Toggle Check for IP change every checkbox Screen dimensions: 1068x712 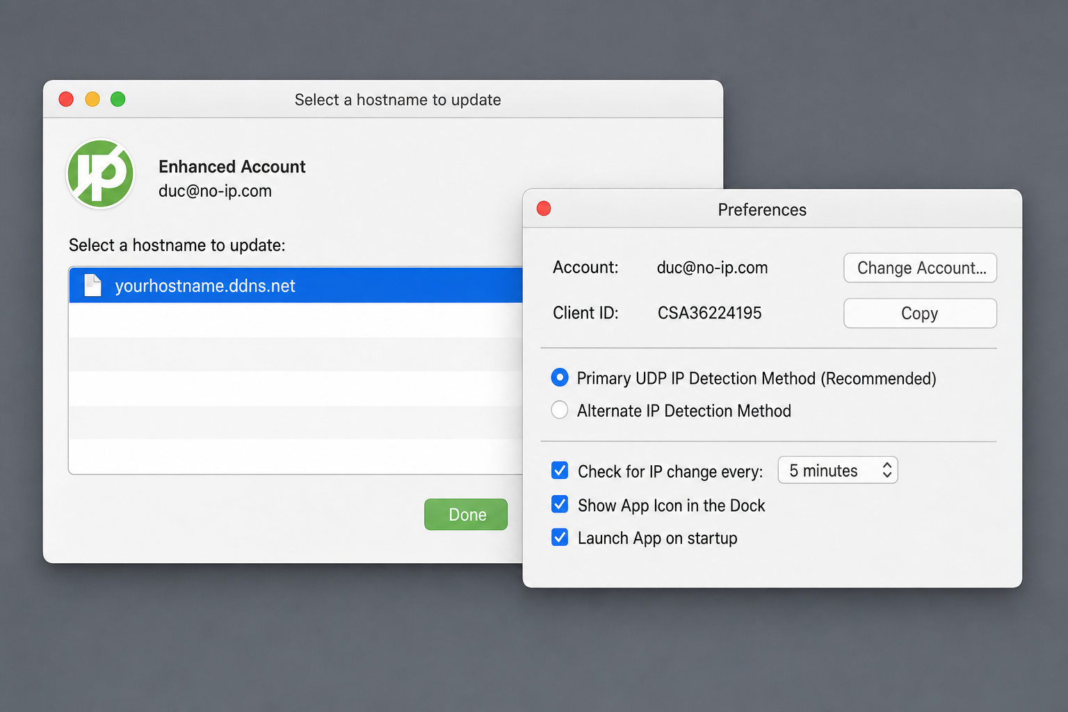pos(560,471)
